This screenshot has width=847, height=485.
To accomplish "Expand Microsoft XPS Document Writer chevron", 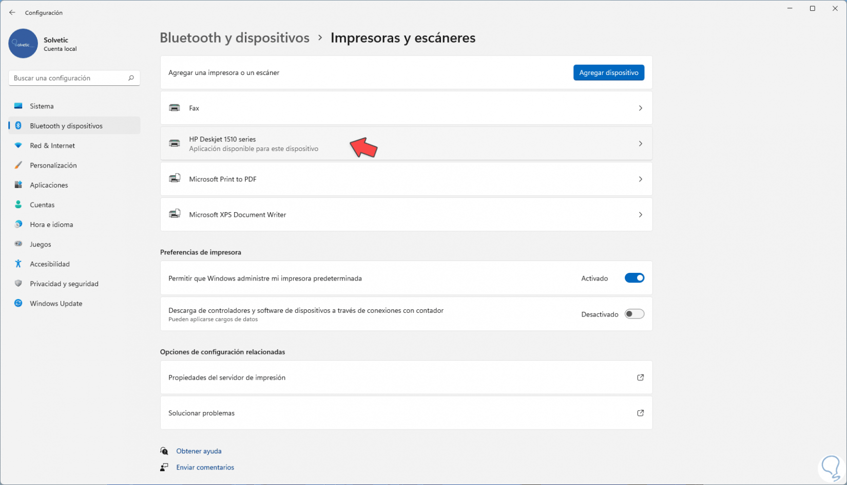I will click(640, 215).
